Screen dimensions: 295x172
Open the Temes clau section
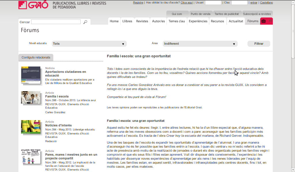[x=177, y=21]
